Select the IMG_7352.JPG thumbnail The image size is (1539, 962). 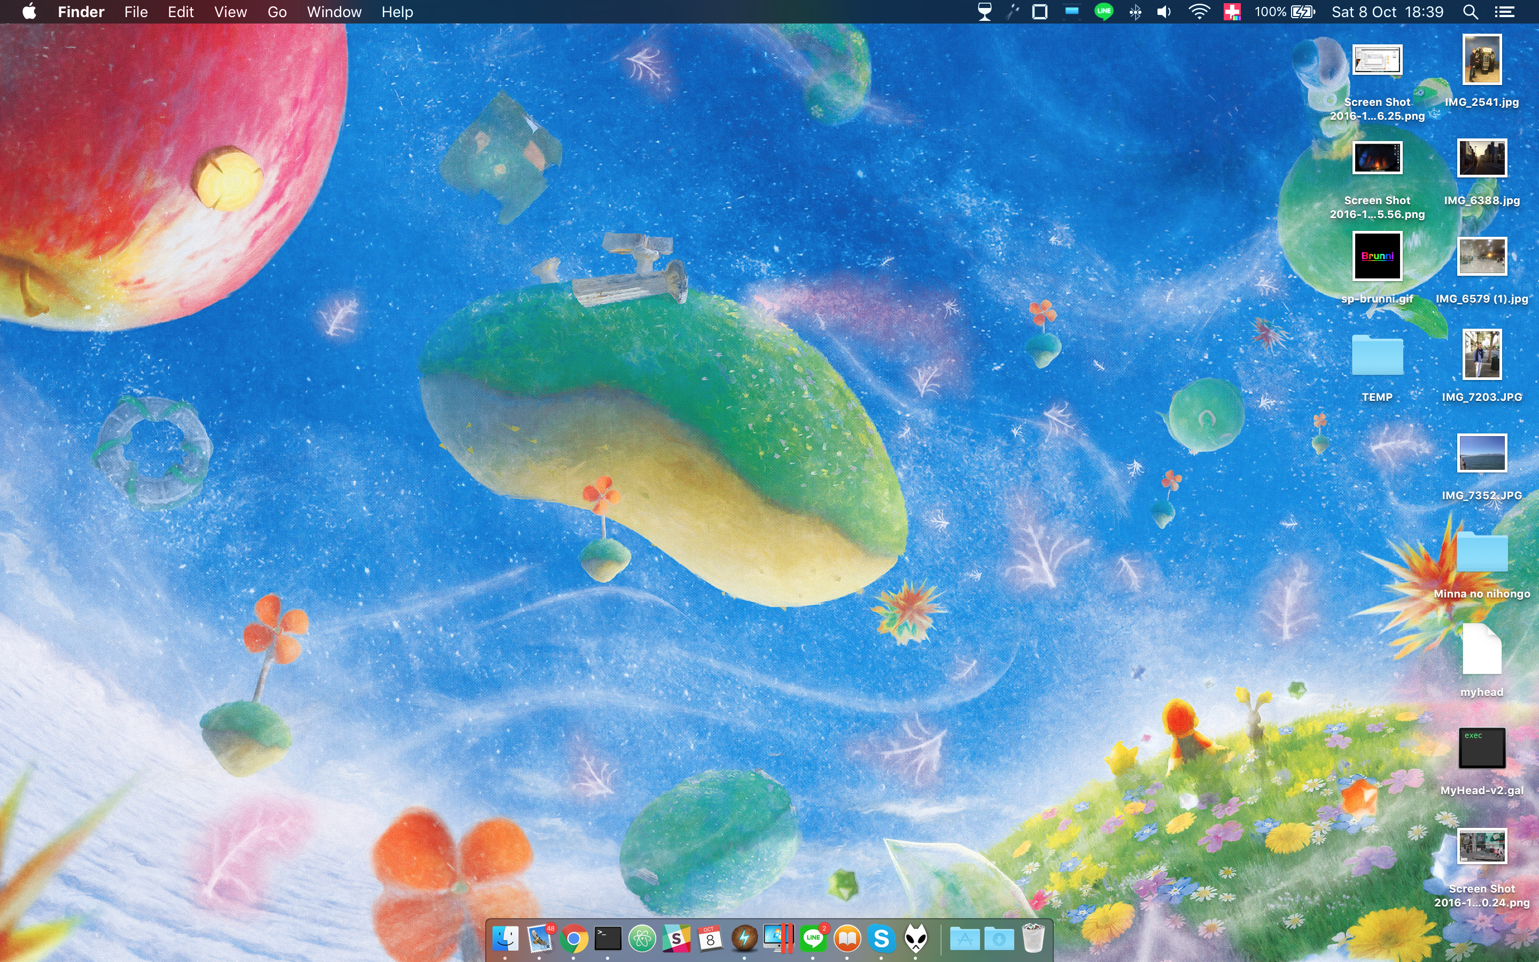tap(1482, 453)
